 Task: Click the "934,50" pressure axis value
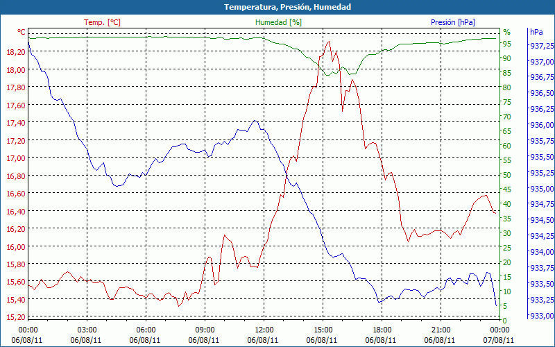pos(542,220)
